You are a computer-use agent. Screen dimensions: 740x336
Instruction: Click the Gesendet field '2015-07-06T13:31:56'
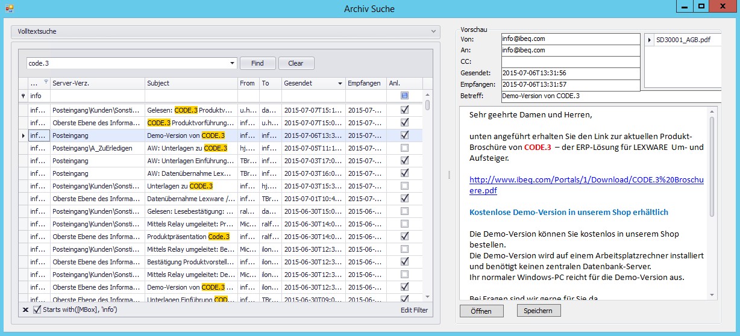570,73
